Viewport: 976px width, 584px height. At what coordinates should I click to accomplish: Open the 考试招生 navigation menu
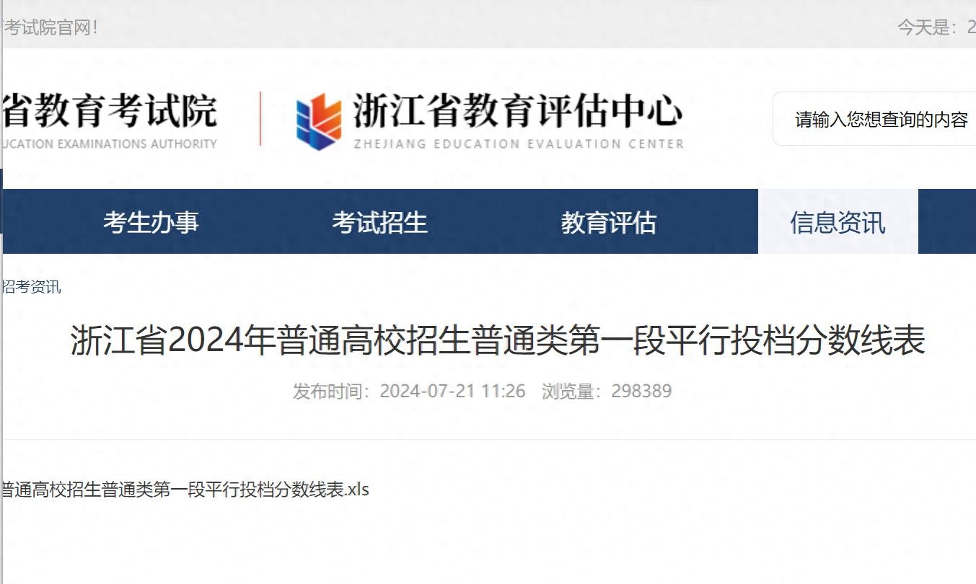coord(380,222)
